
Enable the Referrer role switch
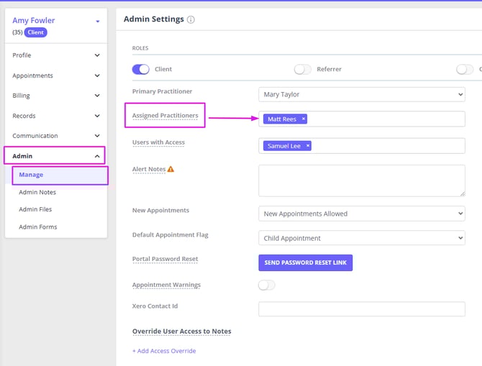click(x=303, y=69)
